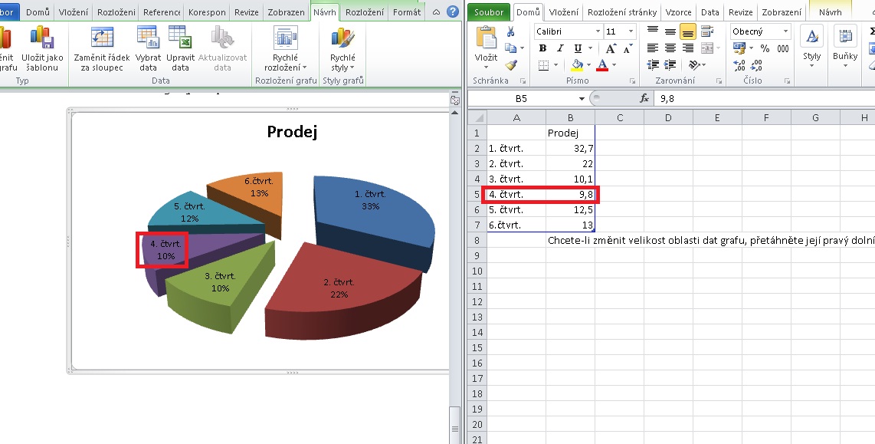Increase font size with the larger A icon
Viewport: 875px width, 444px height.
611,48
